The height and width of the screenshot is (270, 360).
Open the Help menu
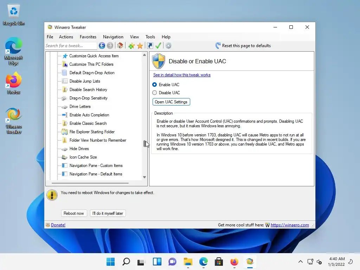pyautogui.click(x=166, y=37)
